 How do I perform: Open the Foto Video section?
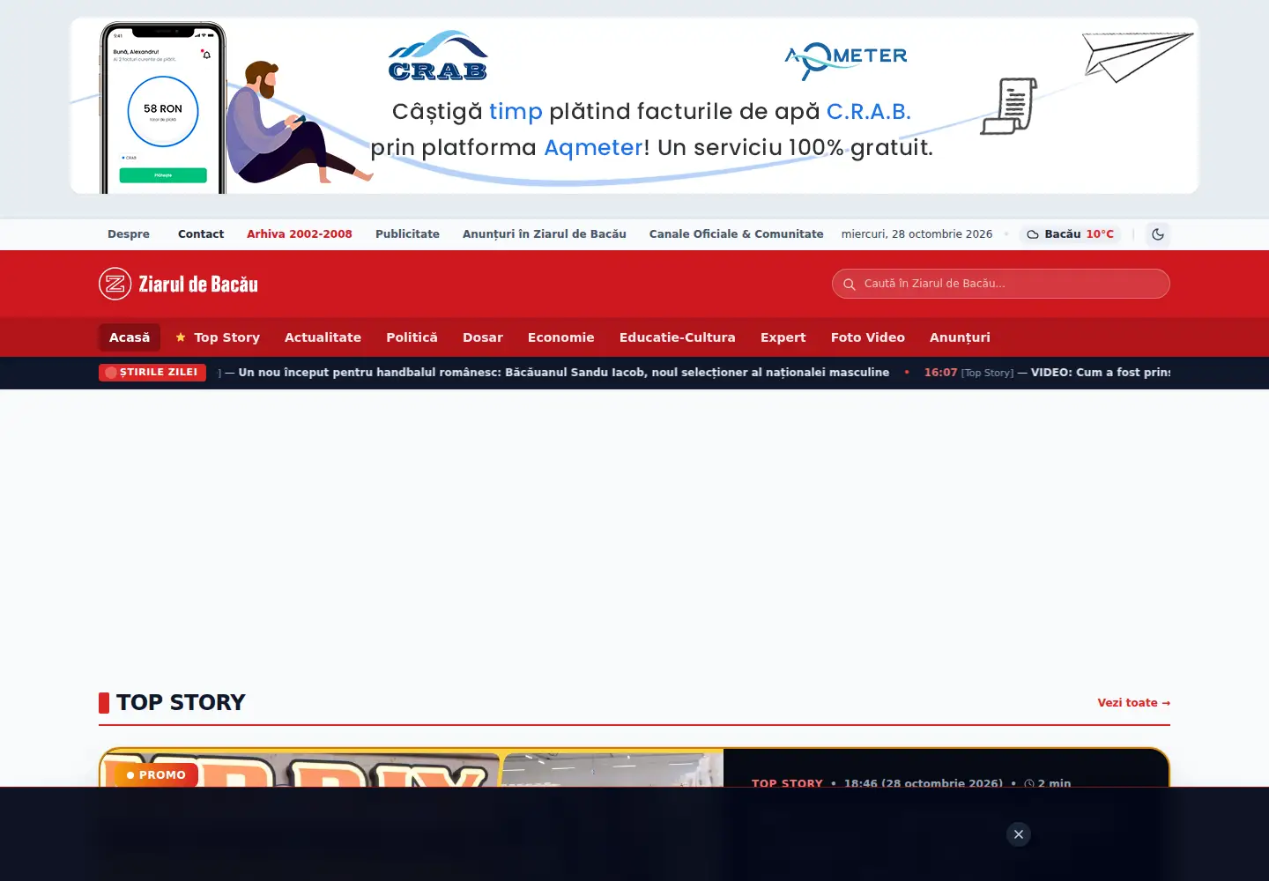pyautogui.click(x=868, y=337)
